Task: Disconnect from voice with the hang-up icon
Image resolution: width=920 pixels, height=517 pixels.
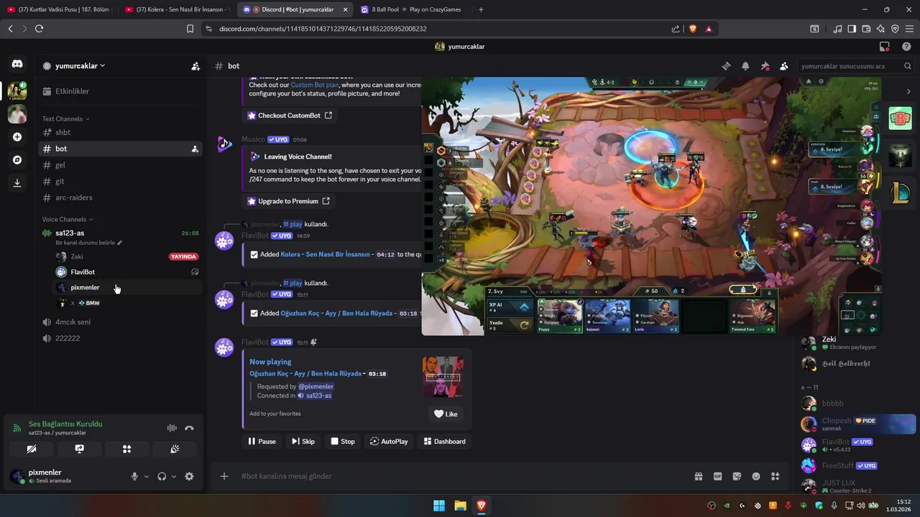Action: (189, 428)
